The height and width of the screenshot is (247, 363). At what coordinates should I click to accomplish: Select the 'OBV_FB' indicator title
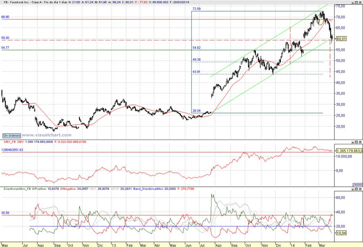[10, 142]
